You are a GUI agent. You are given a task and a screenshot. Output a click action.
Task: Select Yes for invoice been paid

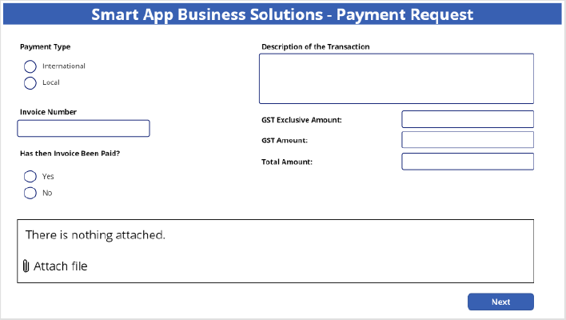click(30, 176)
